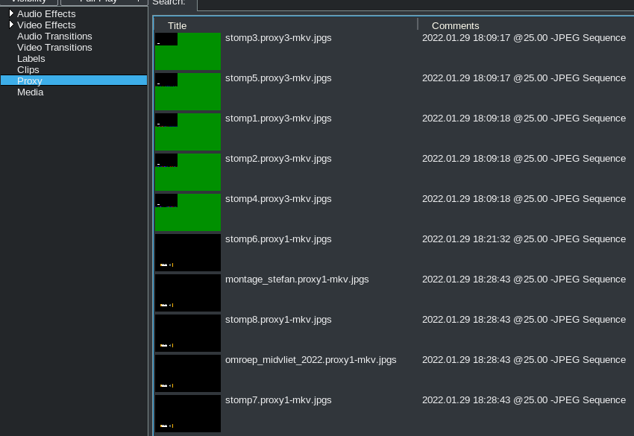Screen dimensions: 634x436
Task: Focus the Search text field
Action: 410,4
